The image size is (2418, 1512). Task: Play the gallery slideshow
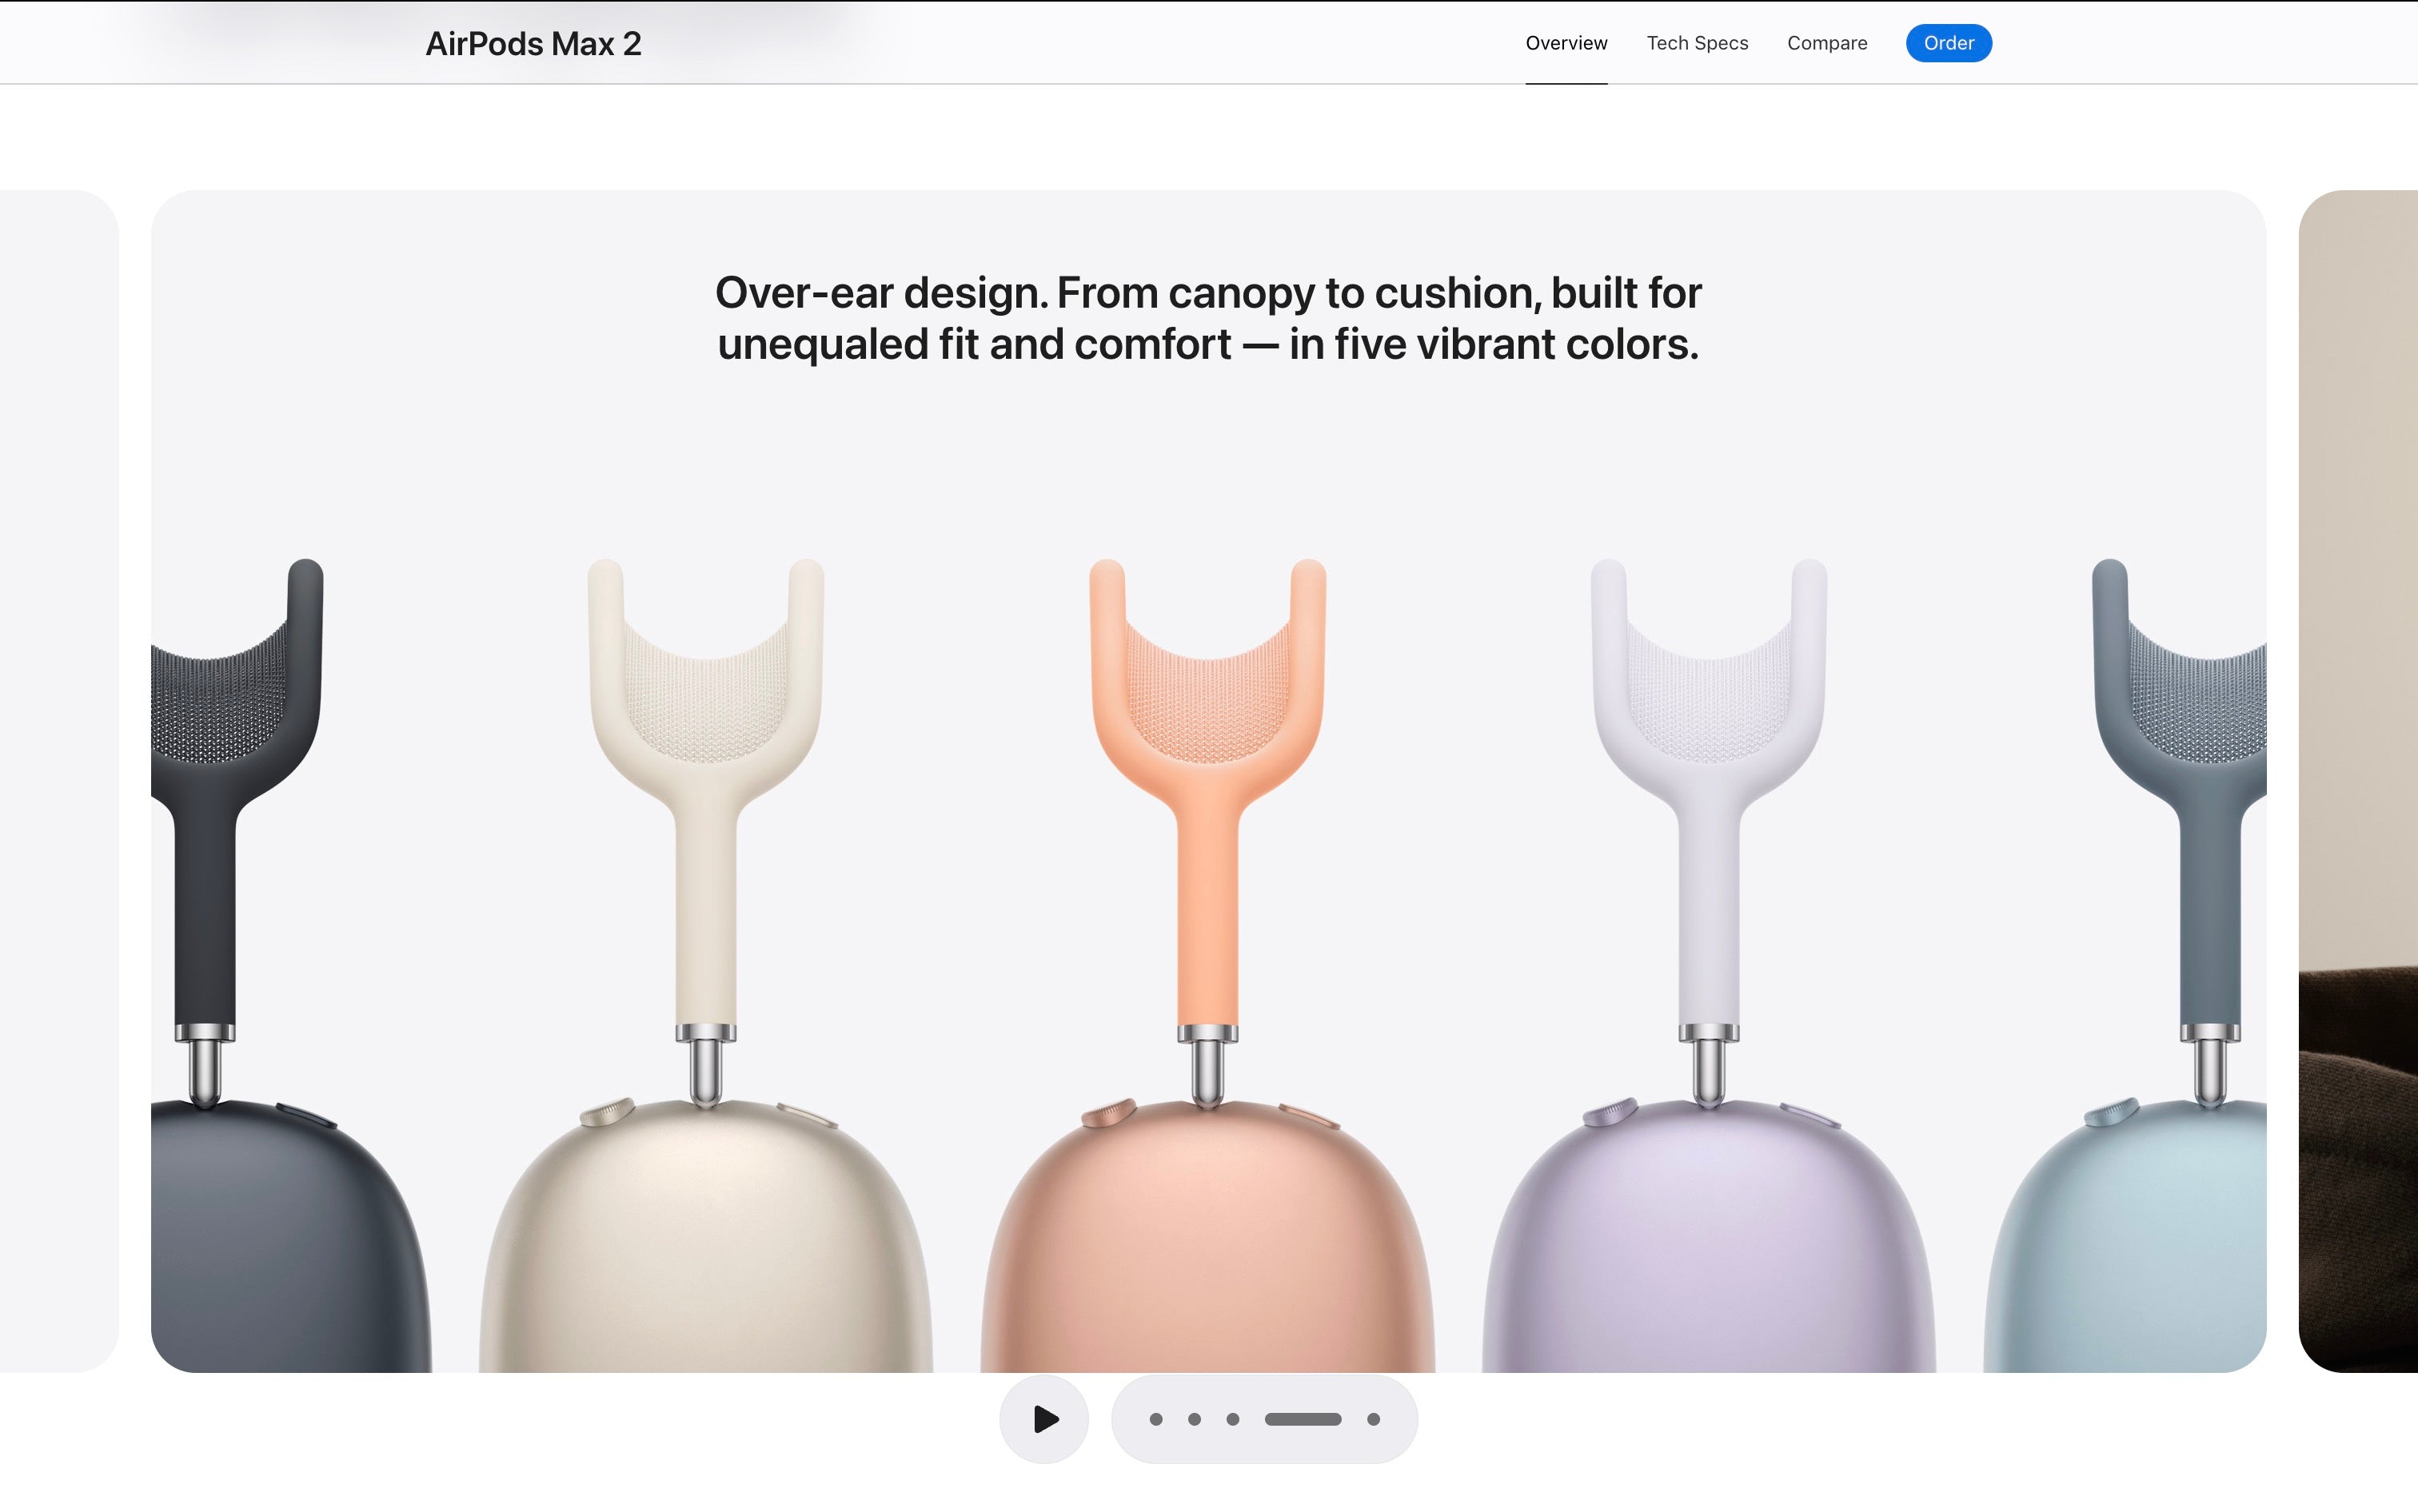[x=1043, y=1418]
